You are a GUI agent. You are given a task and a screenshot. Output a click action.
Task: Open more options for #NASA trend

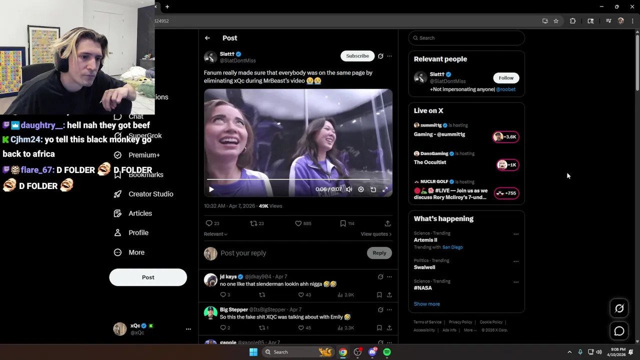516,282
